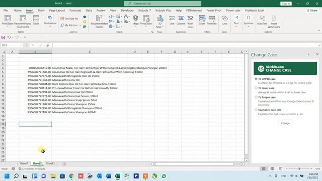
Task: Switch to Sheet3 tab
Action: point(50,163)
